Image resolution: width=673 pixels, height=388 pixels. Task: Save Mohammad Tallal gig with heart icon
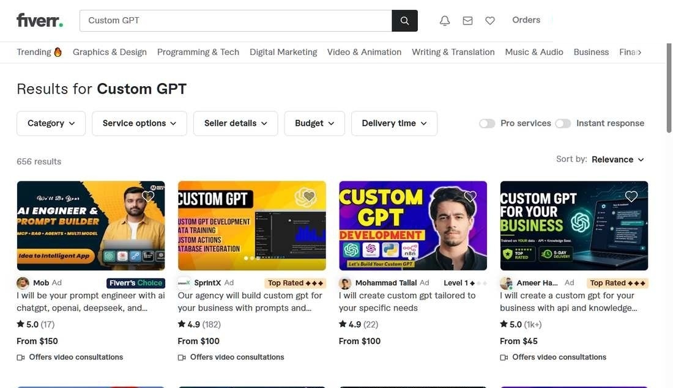pos(470,196)
